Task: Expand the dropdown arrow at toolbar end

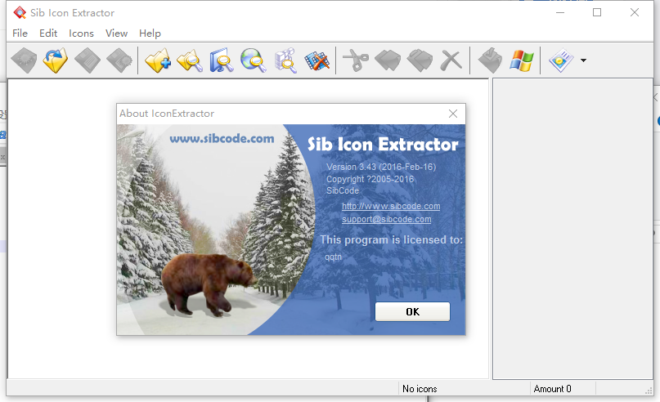Action: 583,60
